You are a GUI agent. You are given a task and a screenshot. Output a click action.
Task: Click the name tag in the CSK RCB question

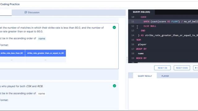41,93
